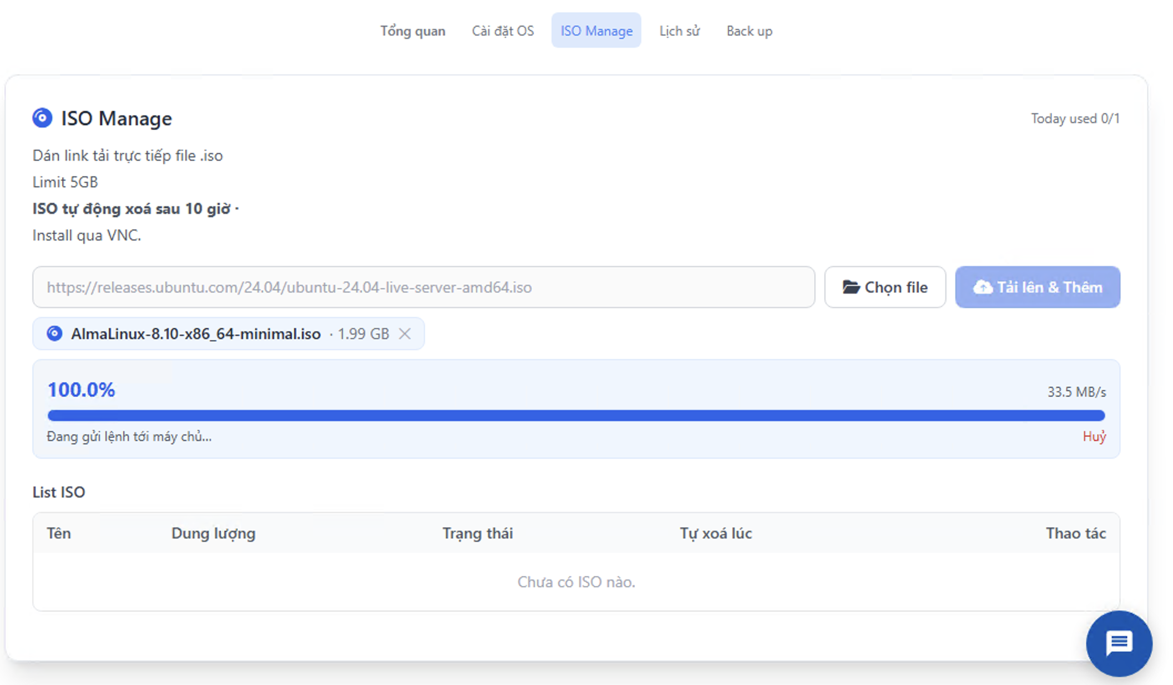Cancel the upload with Huỷ link
1173x685 pixels.
coord(1094,437)
